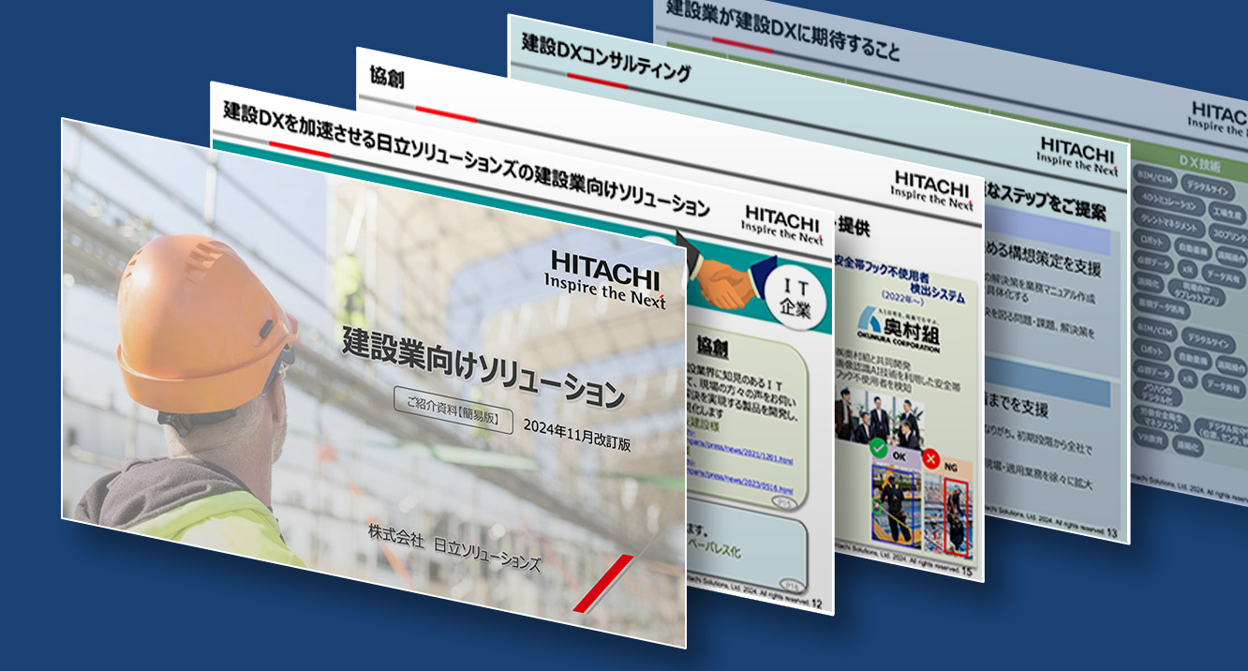
Task: Click the red progress bar under the 協創 title
Action: tap(447, 114)
